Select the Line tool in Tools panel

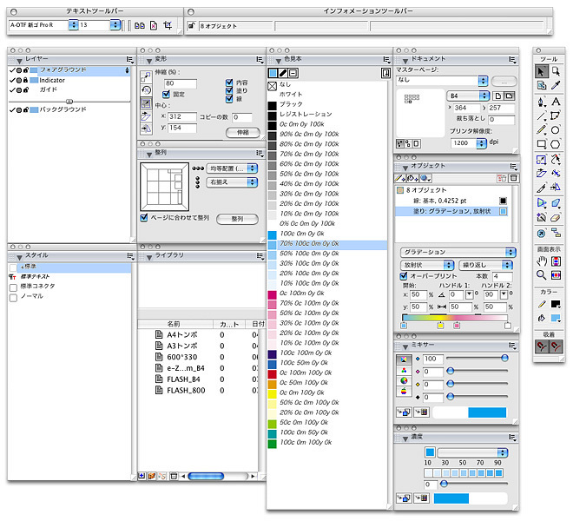point(541,115)
